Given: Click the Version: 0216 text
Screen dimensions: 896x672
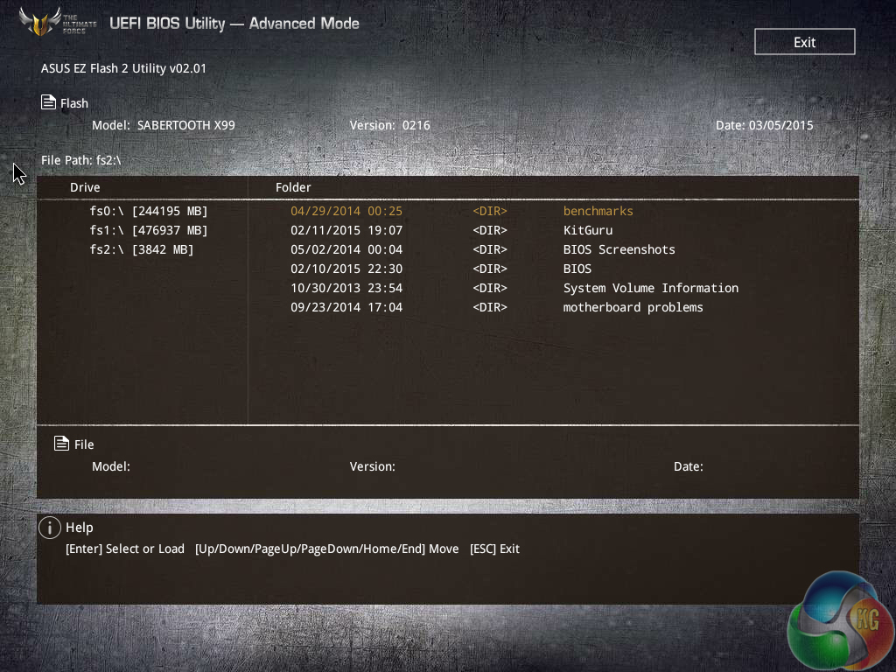Looking at the screenshot, I should [389, 125].
